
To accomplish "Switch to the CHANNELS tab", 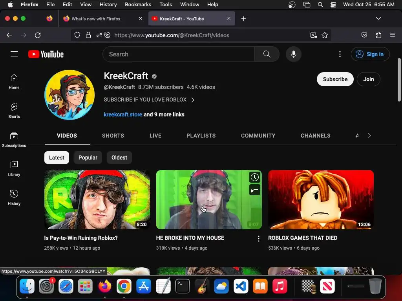I will (x=315, y=136).
